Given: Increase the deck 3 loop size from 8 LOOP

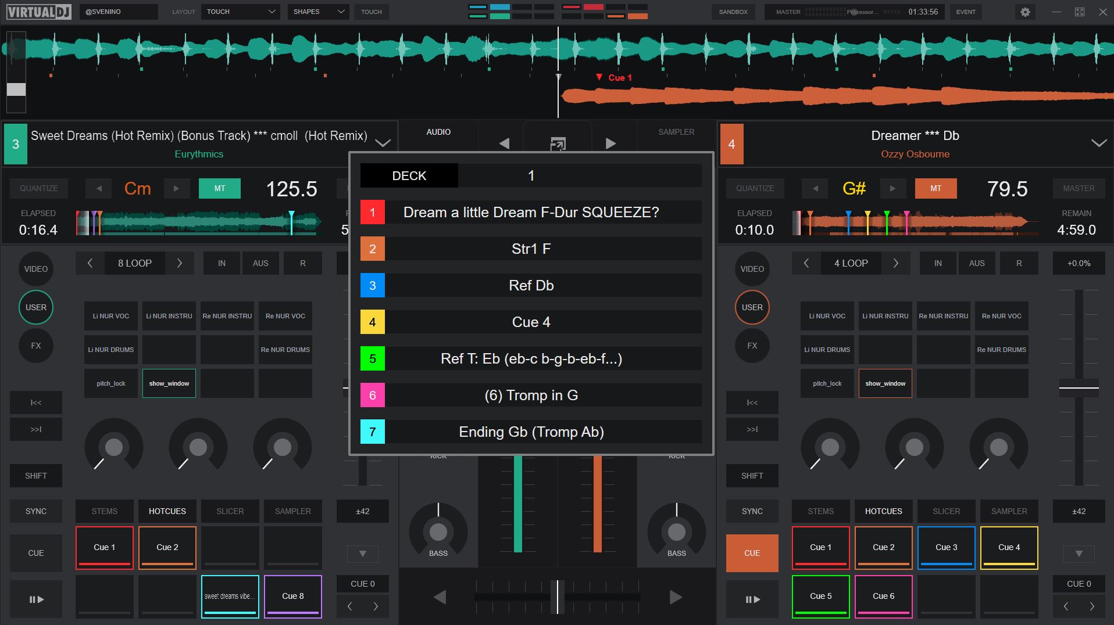Looking at the screenshot, I should pyautogui.click(x=180, y=263).
